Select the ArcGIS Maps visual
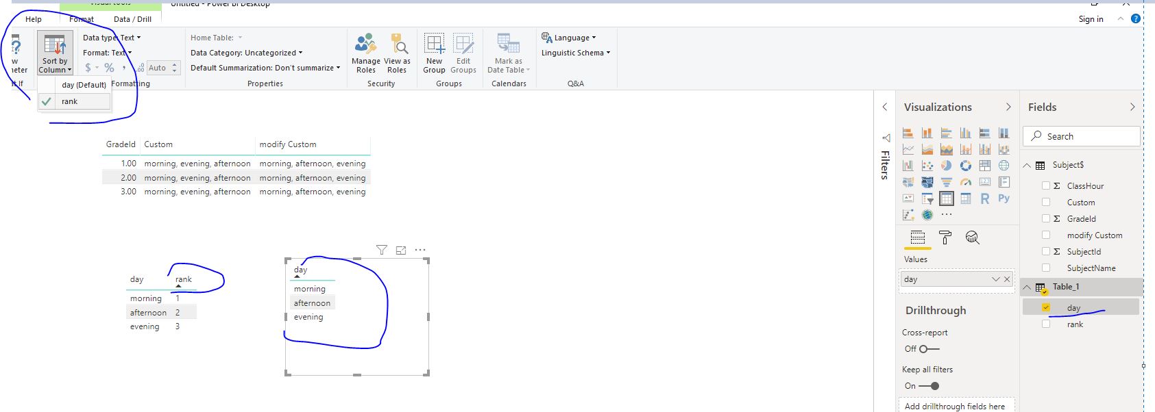The width and height of the screenshot is (1155, 412). tap(927, 215)
